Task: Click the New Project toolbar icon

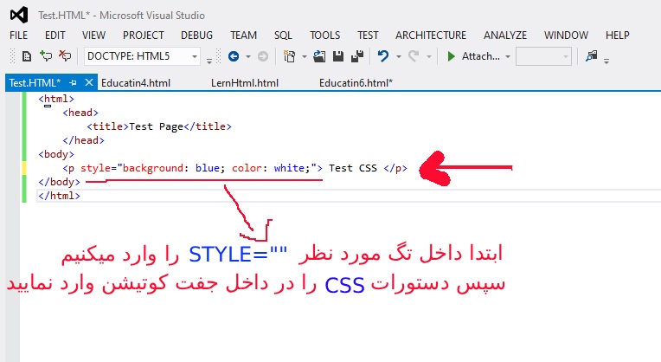Action: pos(290,56)
